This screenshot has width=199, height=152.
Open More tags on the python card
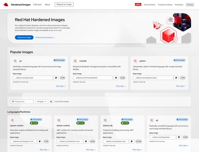[181, 86]
